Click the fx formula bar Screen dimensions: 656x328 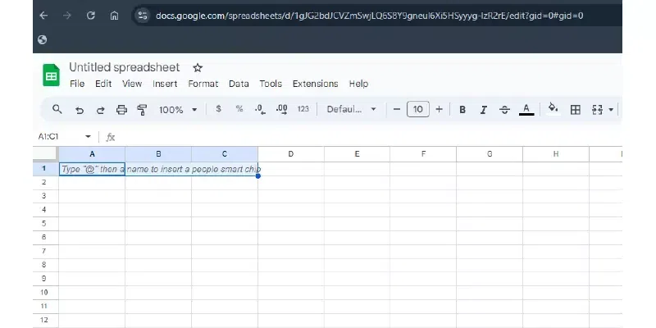368,137
